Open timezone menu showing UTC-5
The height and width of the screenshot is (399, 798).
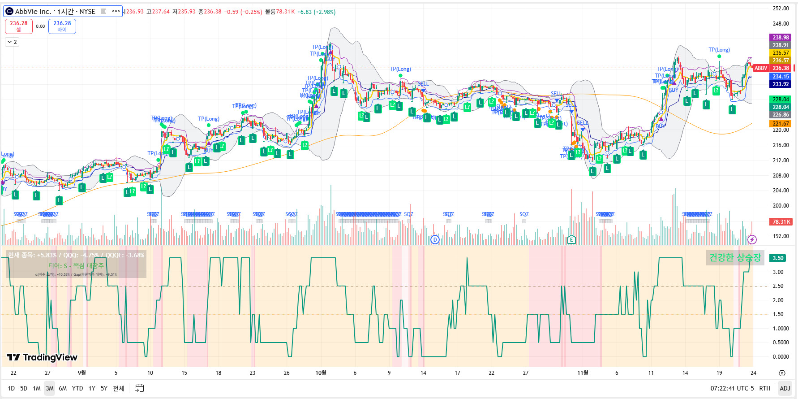pos(732,388)
